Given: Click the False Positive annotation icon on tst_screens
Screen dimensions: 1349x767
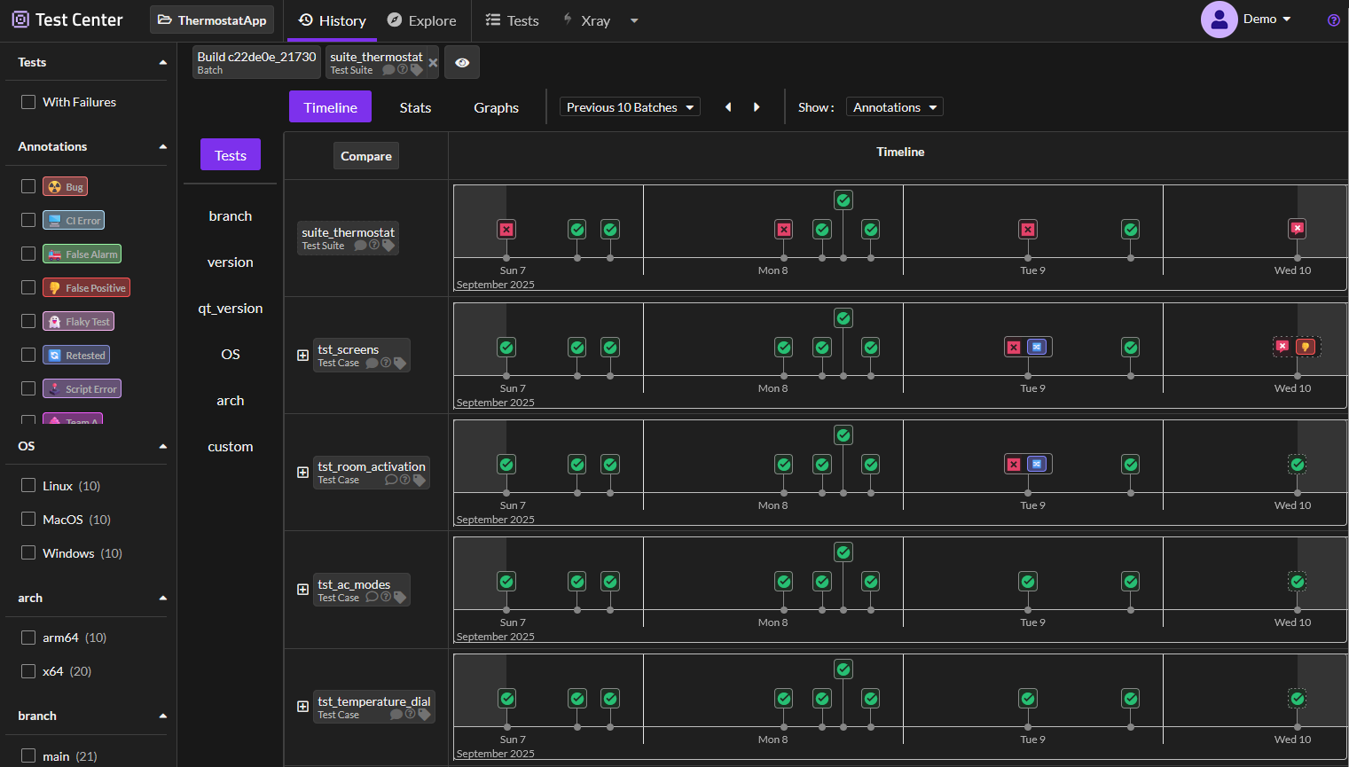Looking at the screenshot, I should pos(1306,347).
